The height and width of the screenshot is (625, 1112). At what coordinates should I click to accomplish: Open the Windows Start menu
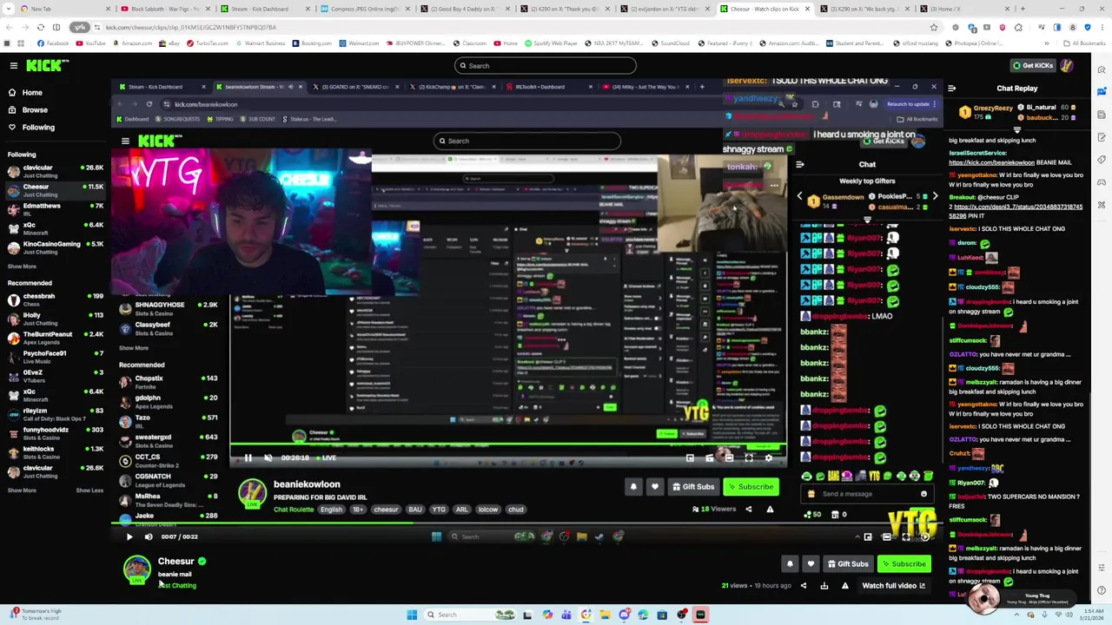click(412, 615)
